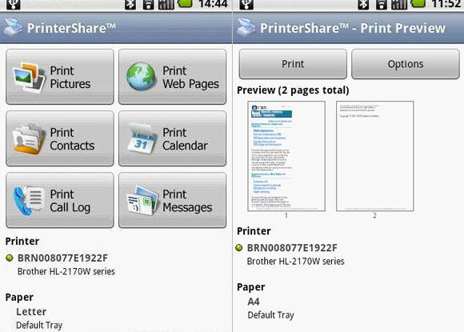Tap the Letter paper size entry
Viewport: 464px width, 332px height.
(31, 311)
